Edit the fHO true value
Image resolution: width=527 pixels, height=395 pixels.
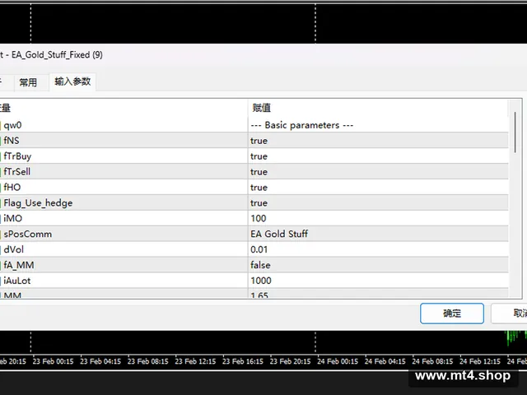tap(378, 187)
